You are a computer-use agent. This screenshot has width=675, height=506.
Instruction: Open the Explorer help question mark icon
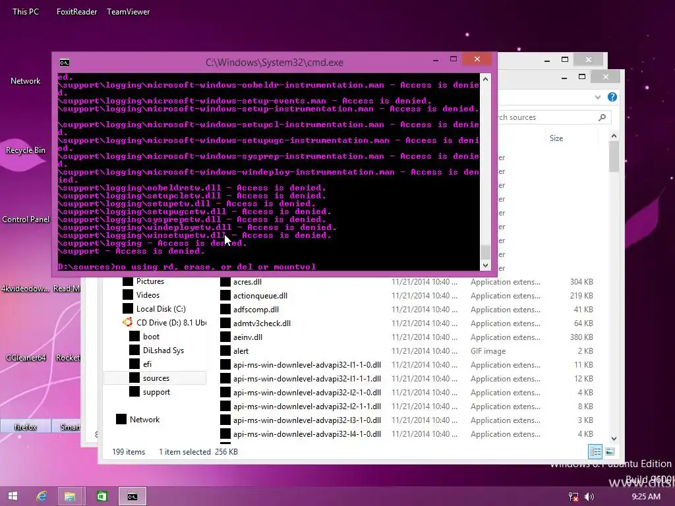[x=612, y=98]
